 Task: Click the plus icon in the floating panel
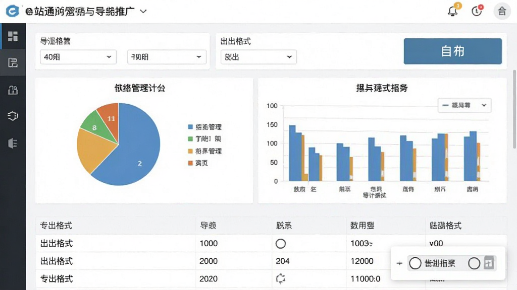pos(399,263)
